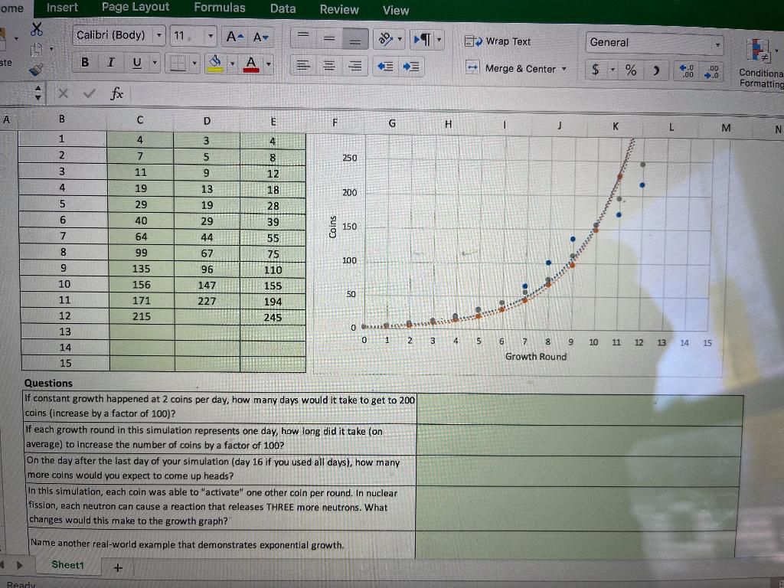Switch to the Formulas ribbon tab

220,8
